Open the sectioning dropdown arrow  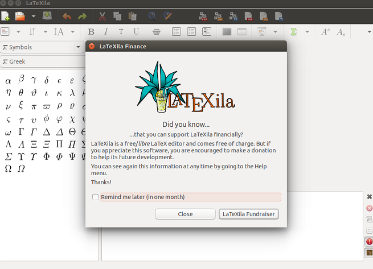[18, 32]
